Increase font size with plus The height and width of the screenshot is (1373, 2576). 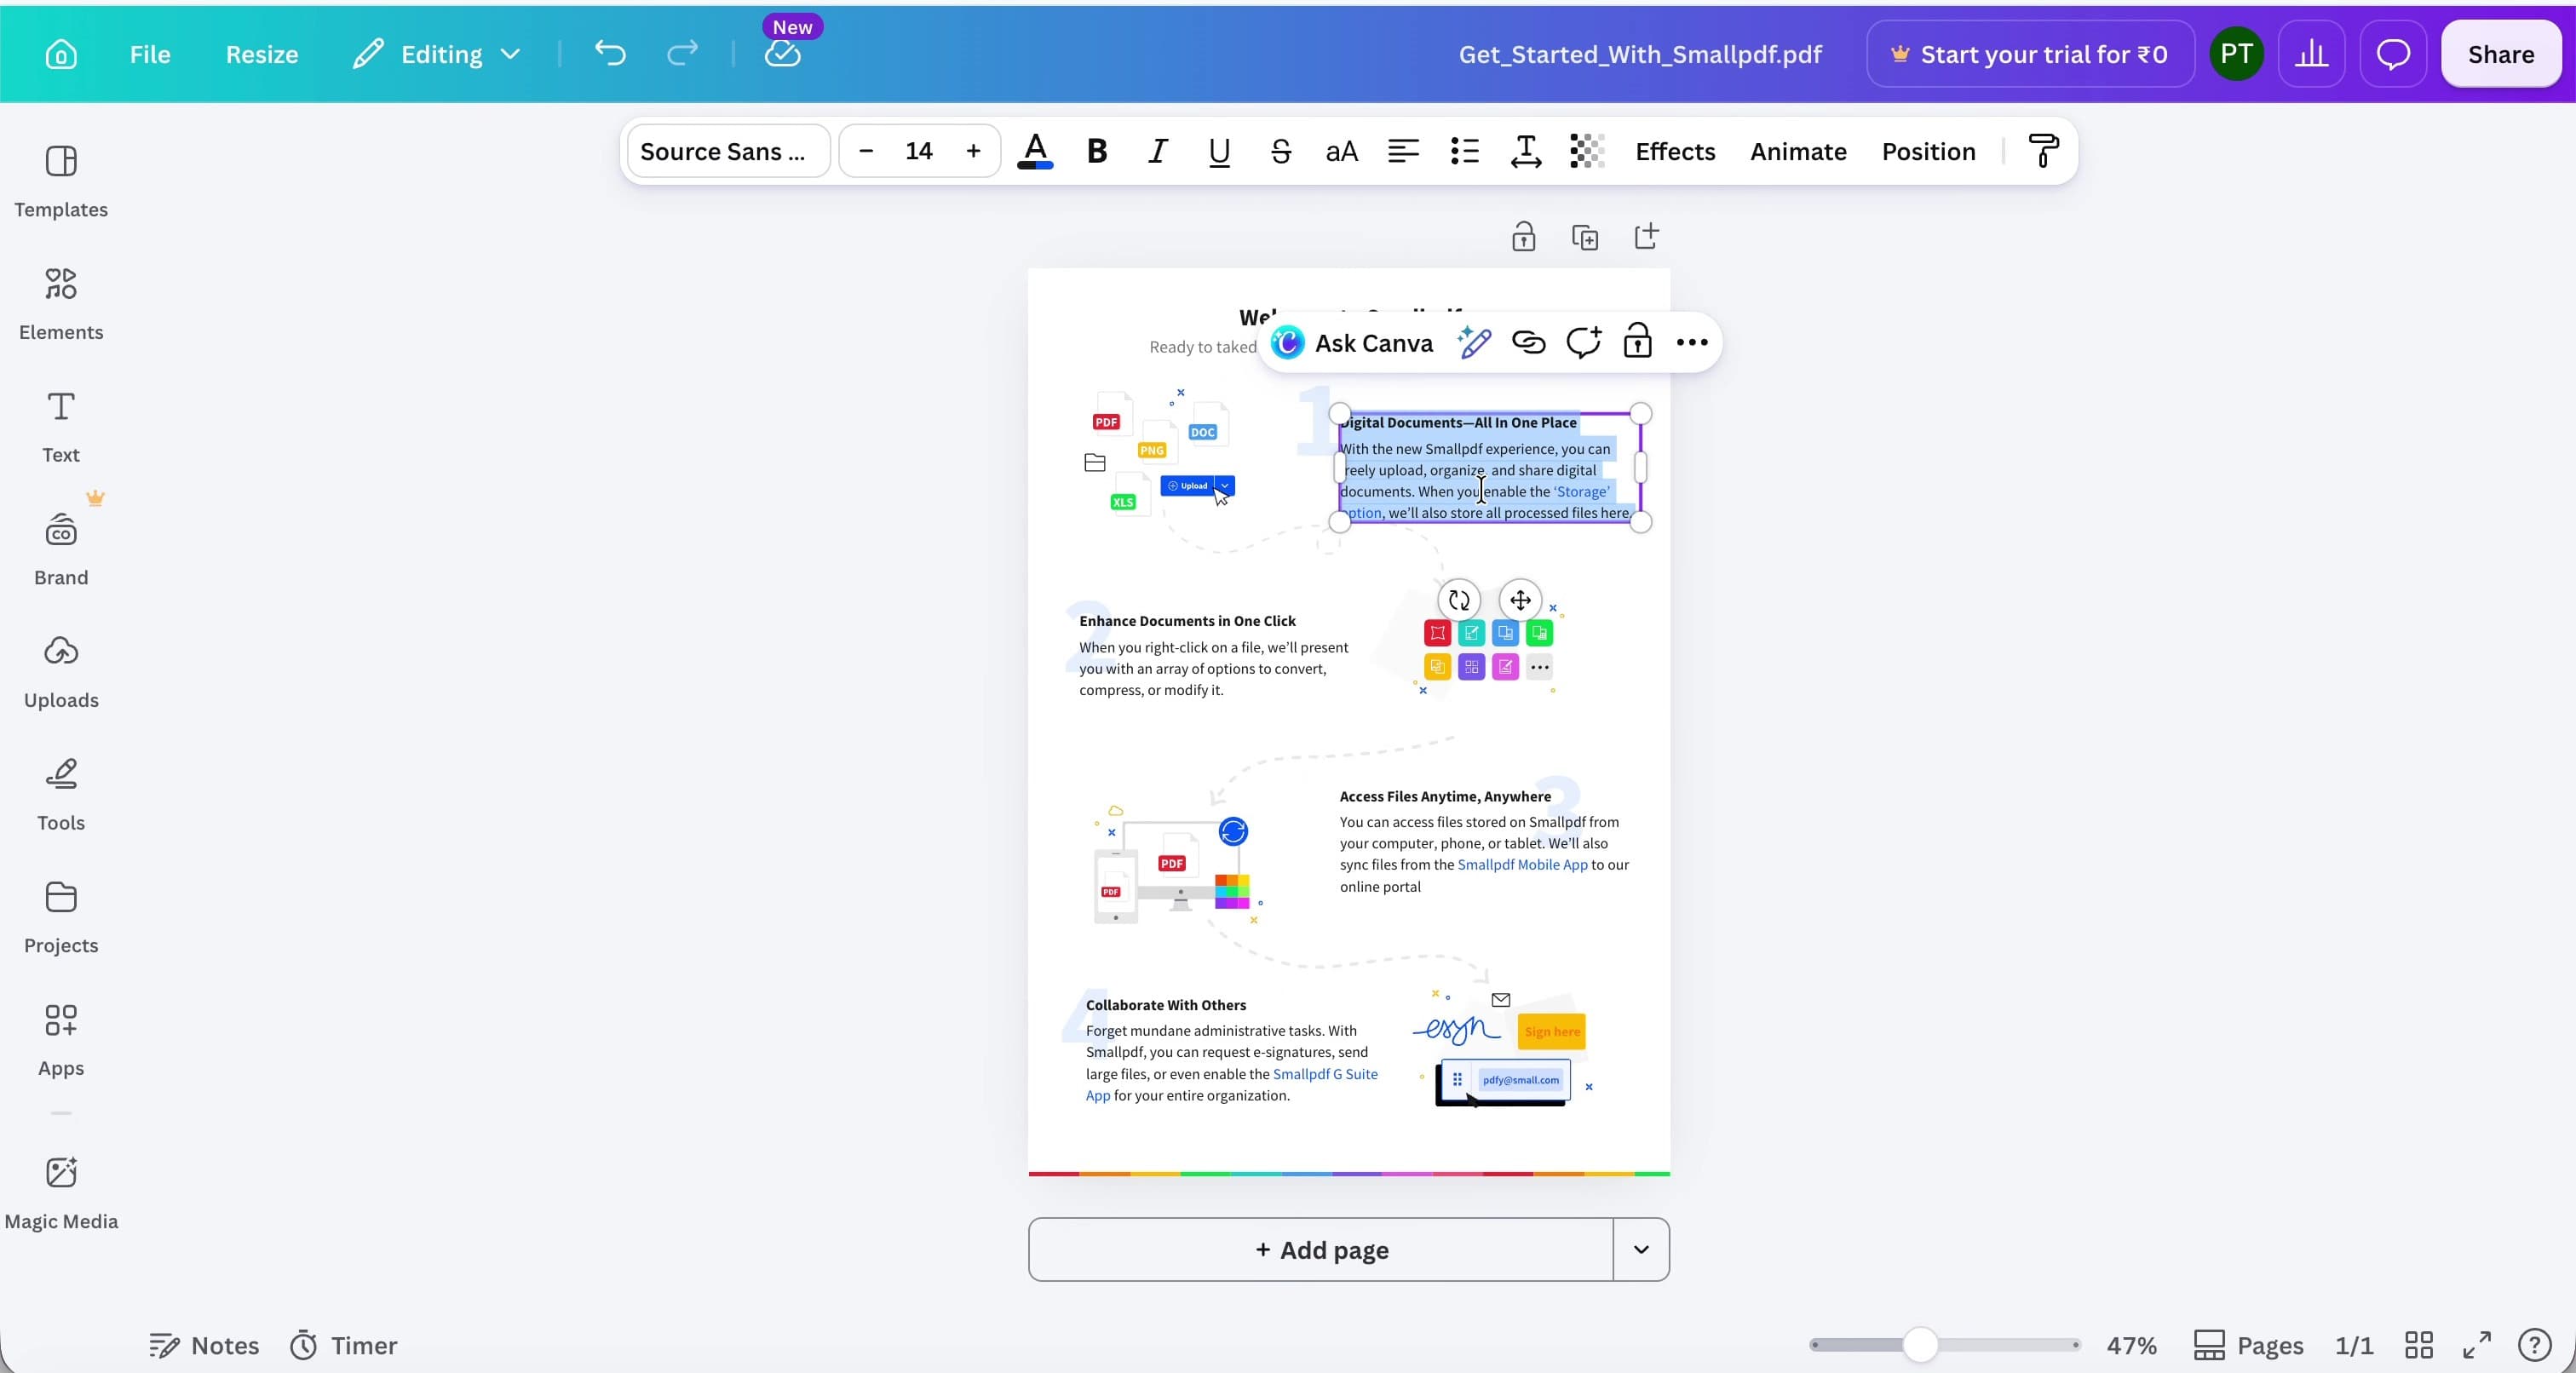pos(973,151)
